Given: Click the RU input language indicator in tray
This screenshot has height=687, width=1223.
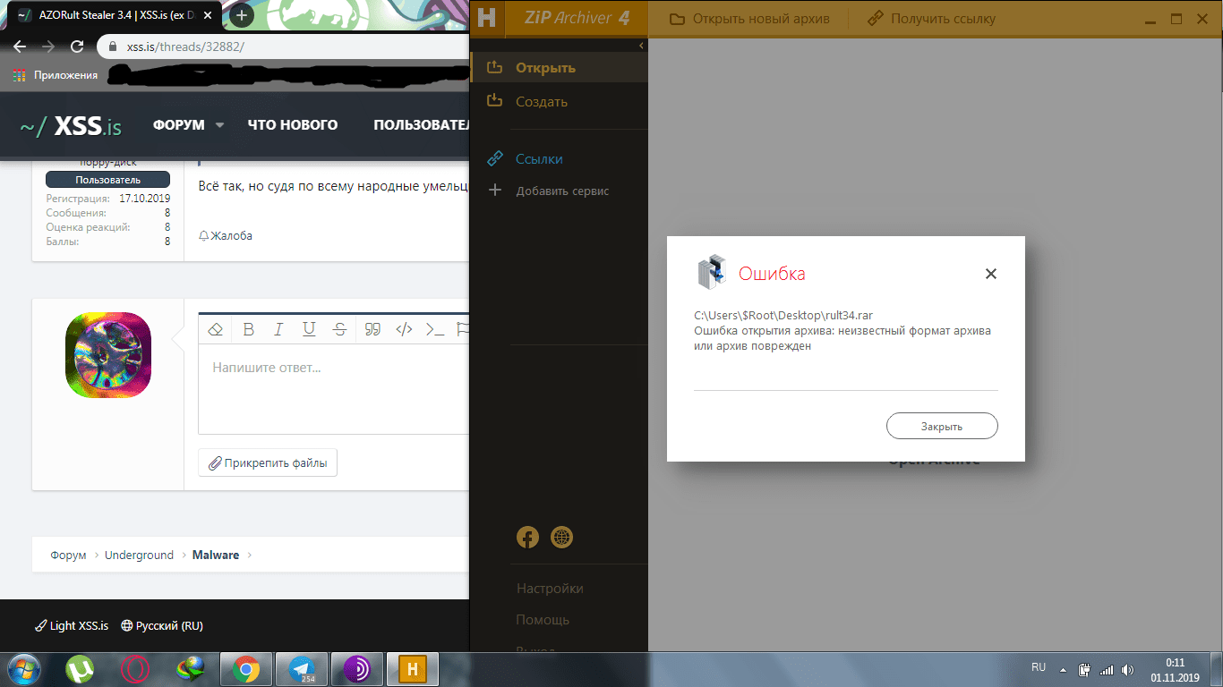Looking at the screenshot, I should point(1039,667).
